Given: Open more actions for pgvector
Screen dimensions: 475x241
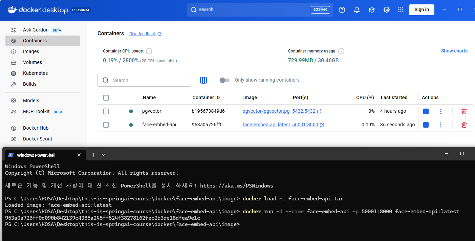Looking at the screenshot, I should pos(440,111).
